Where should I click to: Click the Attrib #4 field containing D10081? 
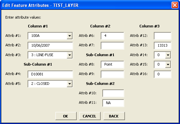pyautogui.click(x=50, y=74)
